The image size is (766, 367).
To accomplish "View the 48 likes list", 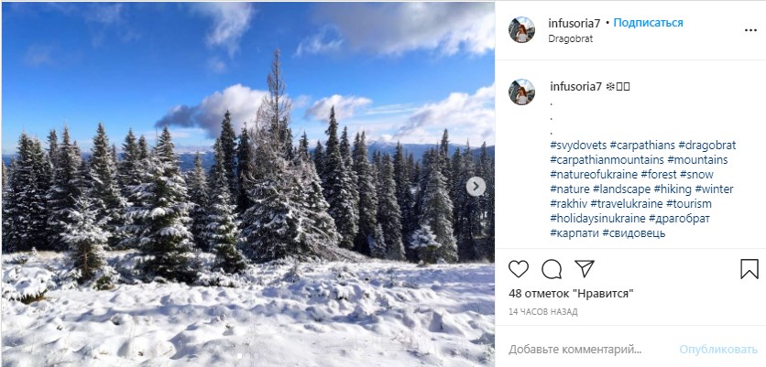I will [x=571, y=294].
